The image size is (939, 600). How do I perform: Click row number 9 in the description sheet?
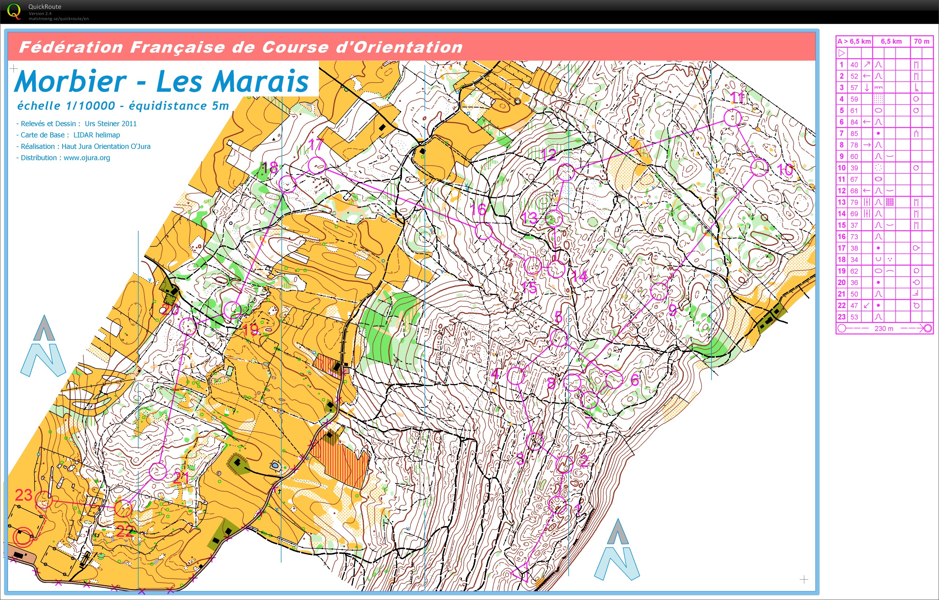coord(841,156)
